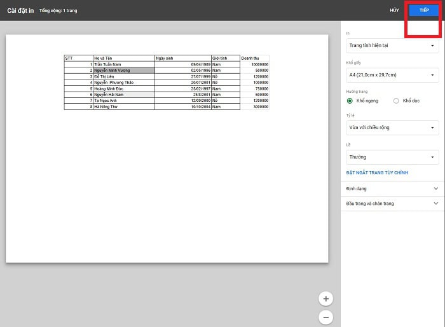Viewport: 445px width, 327px height.
Task: Expand the Định dạng section
Action: coord(357,188)
